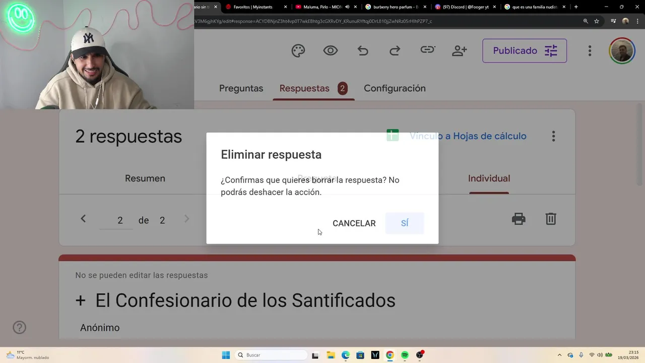Open Microsoft Edge from the taskbar

click(x=345, y=355)
